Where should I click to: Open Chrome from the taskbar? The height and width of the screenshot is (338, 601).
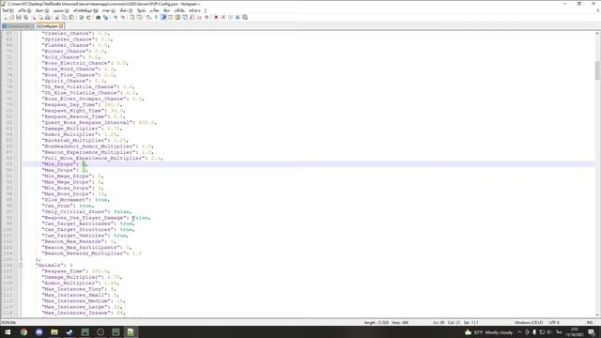[x=23, y=332]
